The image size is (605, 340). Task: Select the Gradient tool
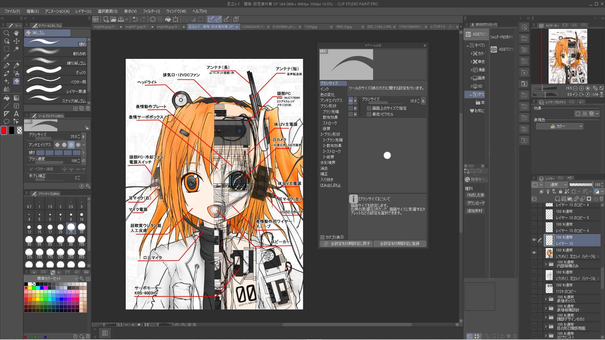pos(16,98)
